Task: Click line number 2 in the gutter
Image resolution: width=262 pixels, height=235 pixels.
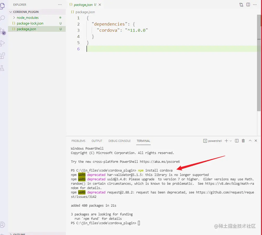Action: tap(78, 24)
